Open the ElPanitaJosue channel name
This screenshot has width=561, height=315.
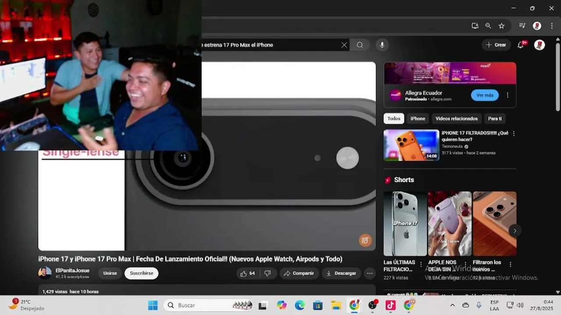click(72, 270)
